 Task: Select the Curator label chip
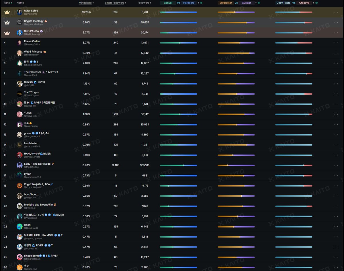(247, 3)
